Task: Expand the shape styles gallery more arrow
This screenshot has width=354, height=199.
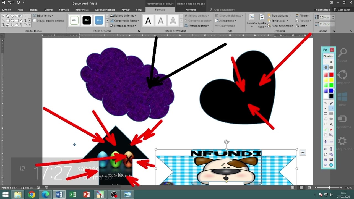Action: [107, 25]
